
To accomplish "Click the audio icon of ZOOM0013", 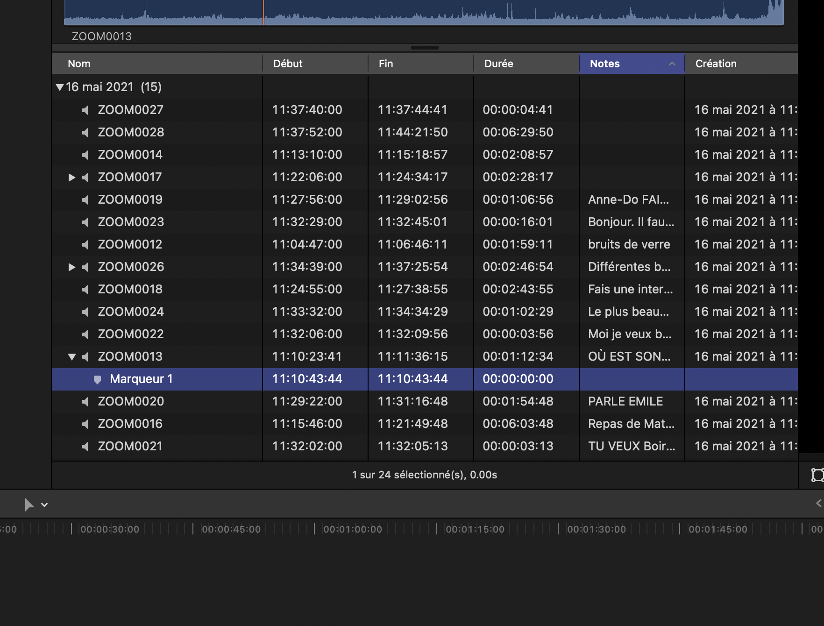I will point(85,357).
